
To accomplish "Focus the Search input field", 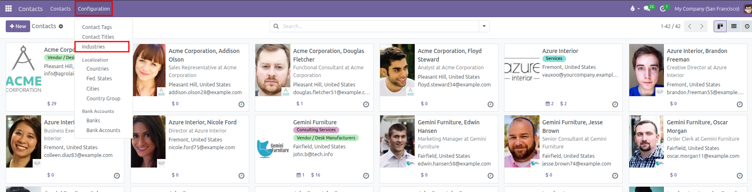I will 379,26.
